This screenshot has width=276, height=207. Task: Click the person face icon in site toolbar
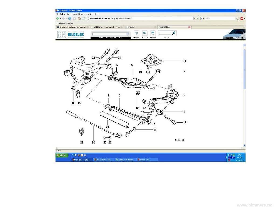[153, 33]
